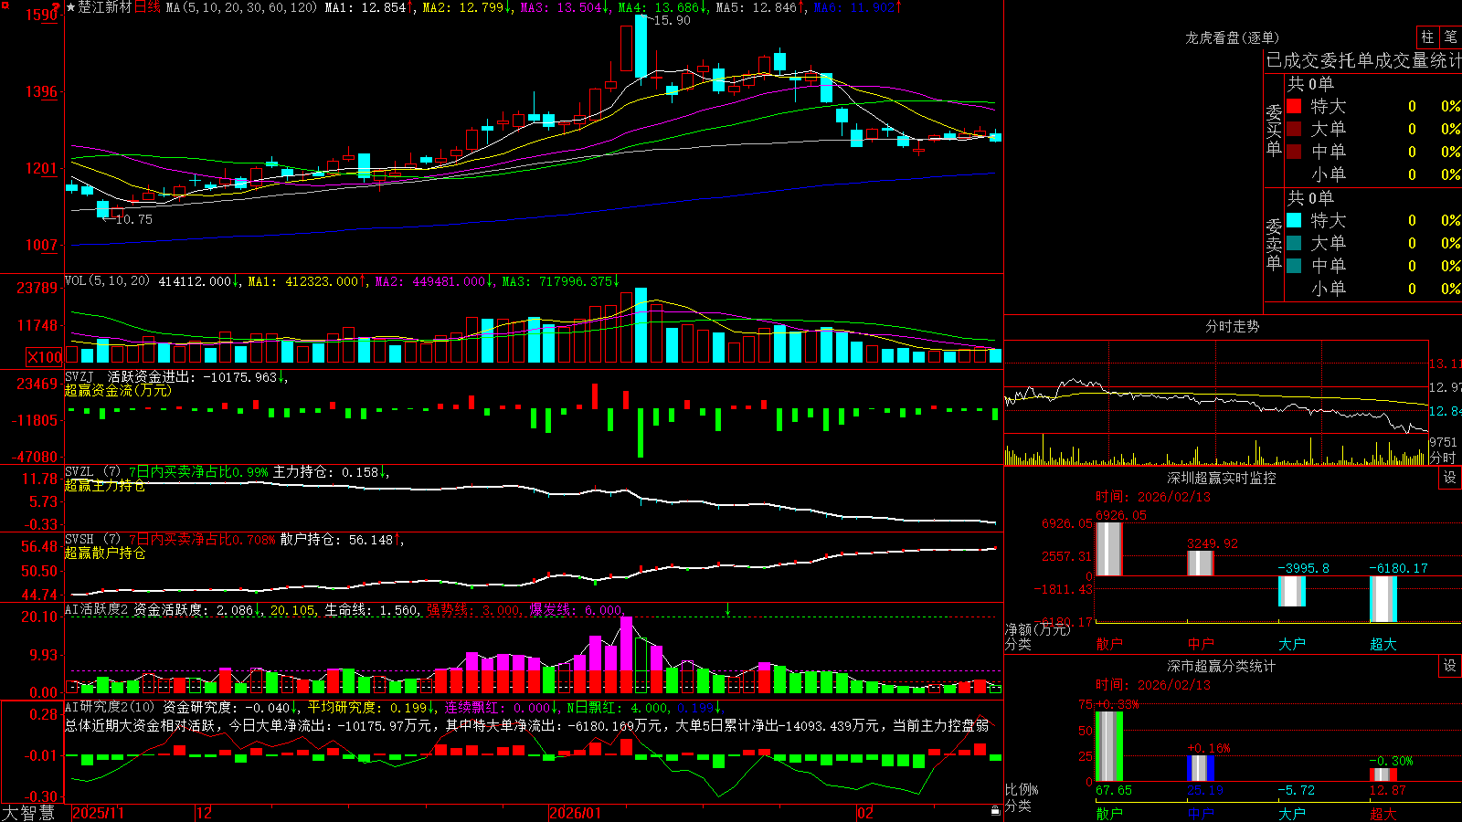Image resolution: width=1462 pixels, height=822 pixels.
Task: Click the 散户 ratio bar labeled +0.33%
Action: point(1109,746)
